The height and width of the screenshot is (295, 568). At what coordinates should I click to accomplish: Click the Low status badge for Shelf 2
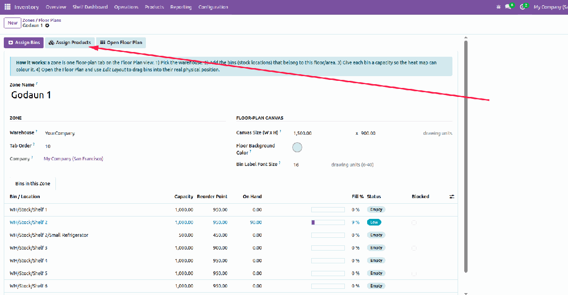[x=374, y=222]
